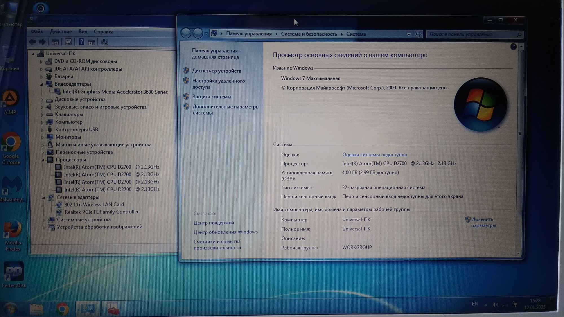Select Устройства обработки изображений tree item
Screen dimensions: 564x317
point(100,227)
